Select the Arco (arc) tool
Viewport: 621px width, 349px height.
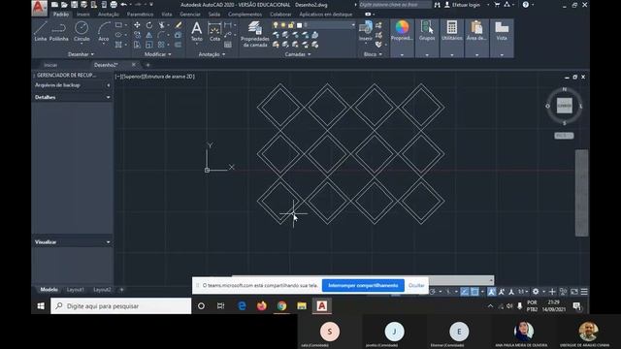(104, 31)
